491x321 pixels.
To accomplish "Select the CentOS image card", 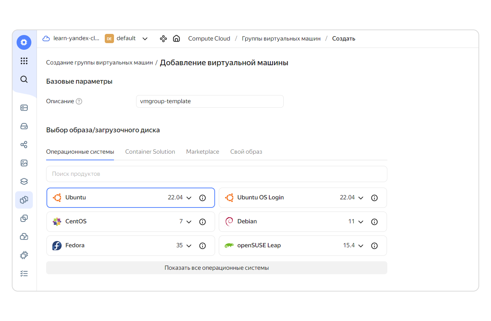I will [131, 222].
